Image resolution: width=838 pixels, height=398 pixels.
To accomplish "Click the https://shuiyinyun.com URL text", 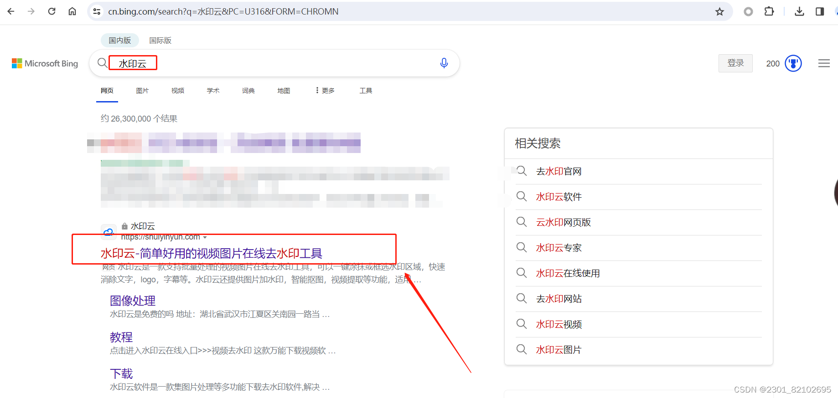I will (160, 237).
